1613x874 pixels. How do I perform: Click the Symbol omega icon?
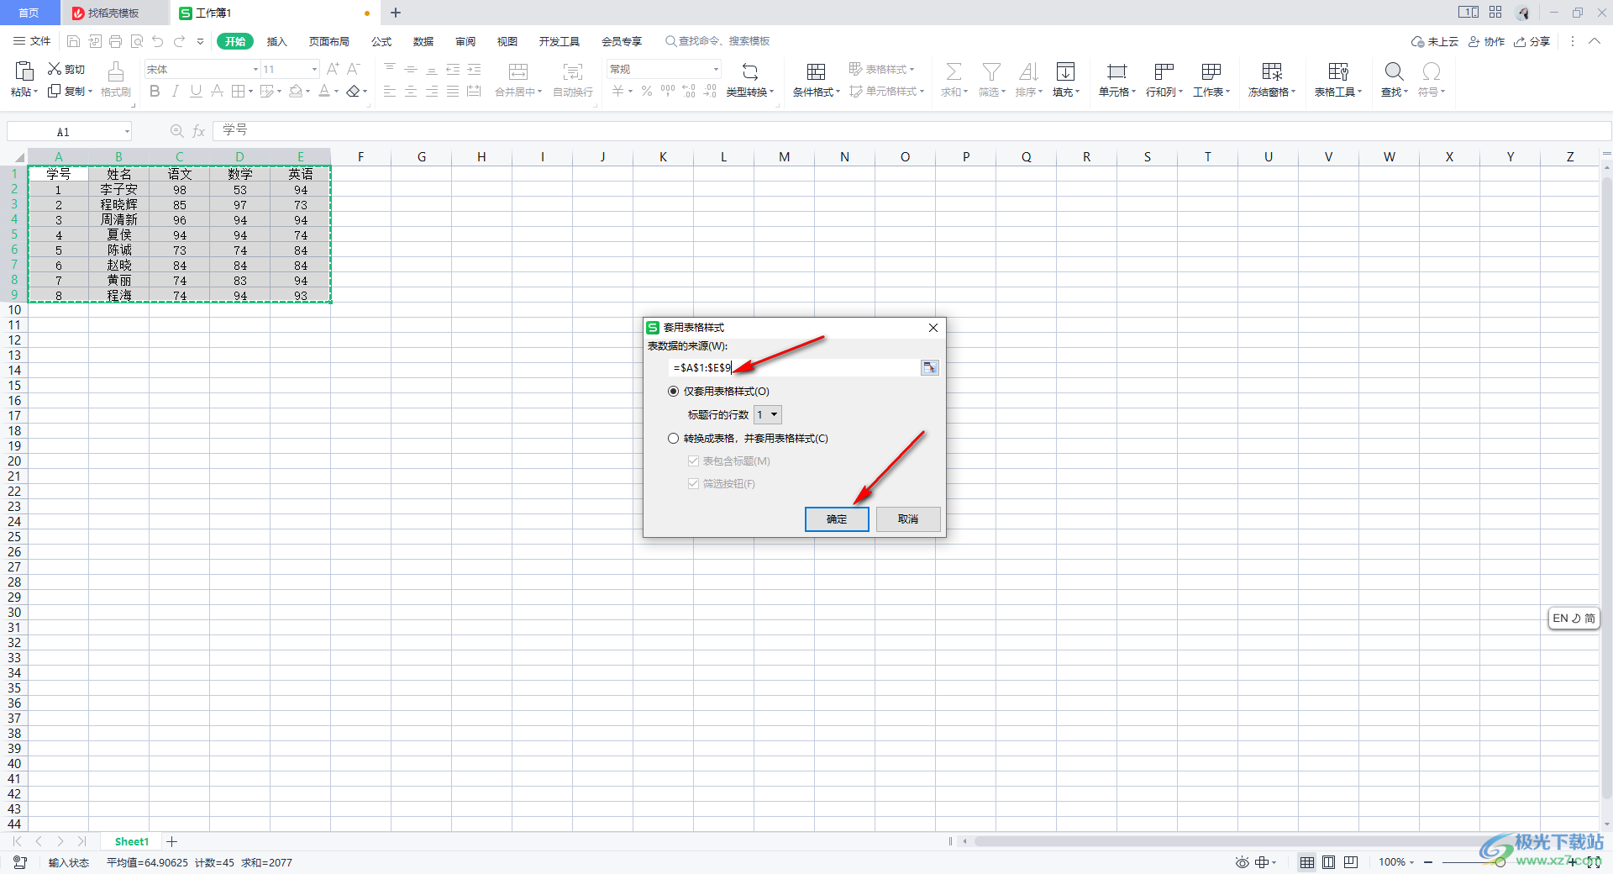point(1432,72)
